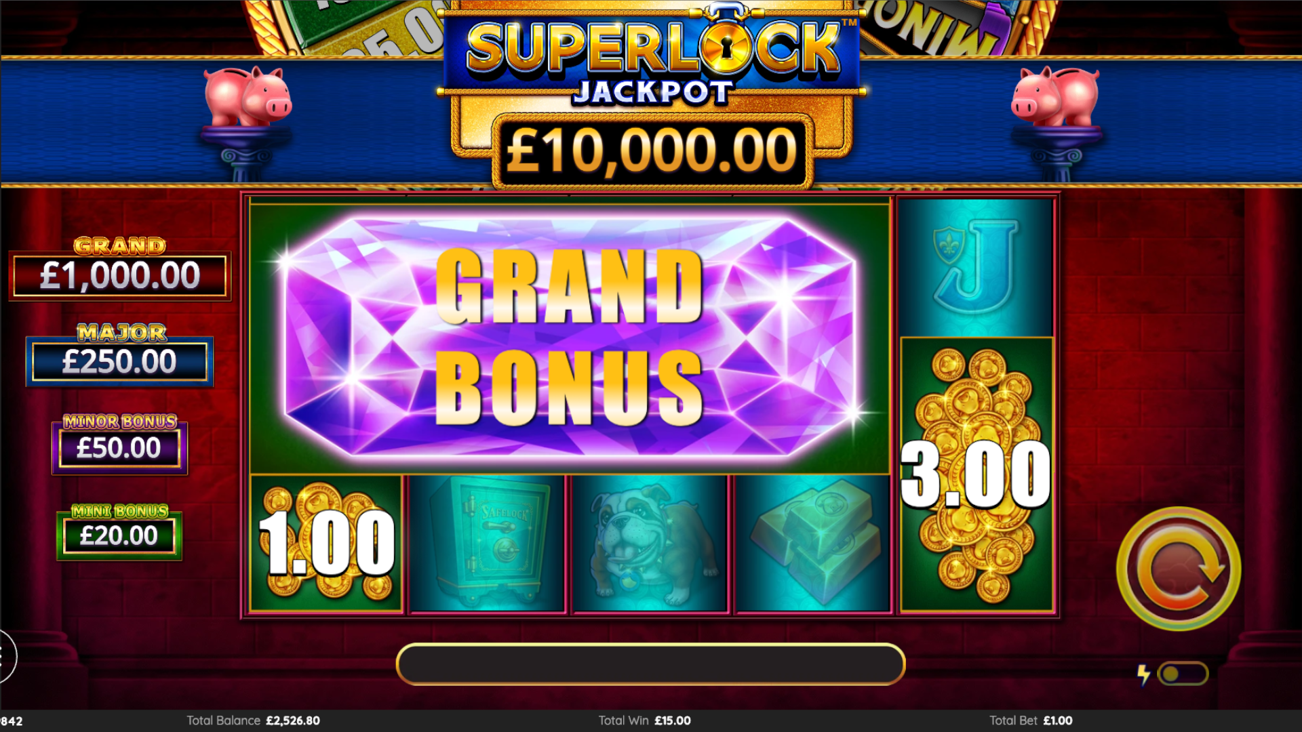
Task: Toggle the turbo lightning switch
Action: pos(1183,674)
